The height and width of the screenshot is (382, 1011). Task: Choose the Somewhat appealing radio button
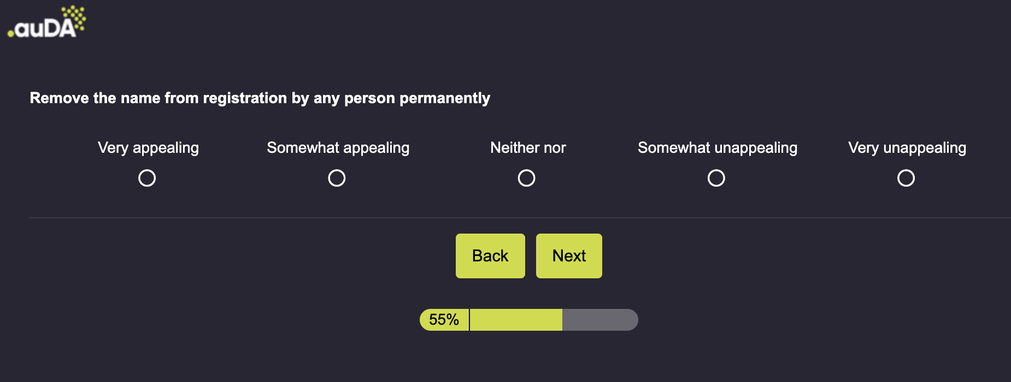[337, 178]
